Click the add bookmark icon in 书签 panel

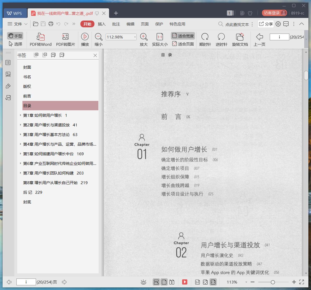(x=53, y=55)
